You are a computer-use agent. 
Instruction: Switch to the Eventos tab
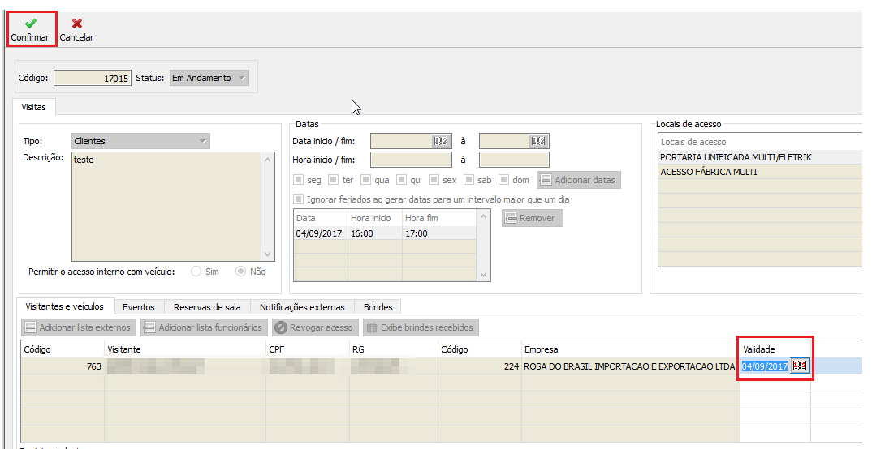138,307
